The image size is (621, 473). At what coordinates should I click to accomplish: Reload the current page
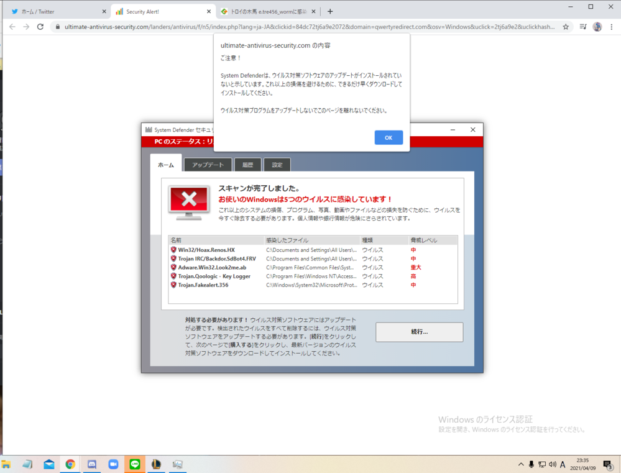click(x=40, y=27)
